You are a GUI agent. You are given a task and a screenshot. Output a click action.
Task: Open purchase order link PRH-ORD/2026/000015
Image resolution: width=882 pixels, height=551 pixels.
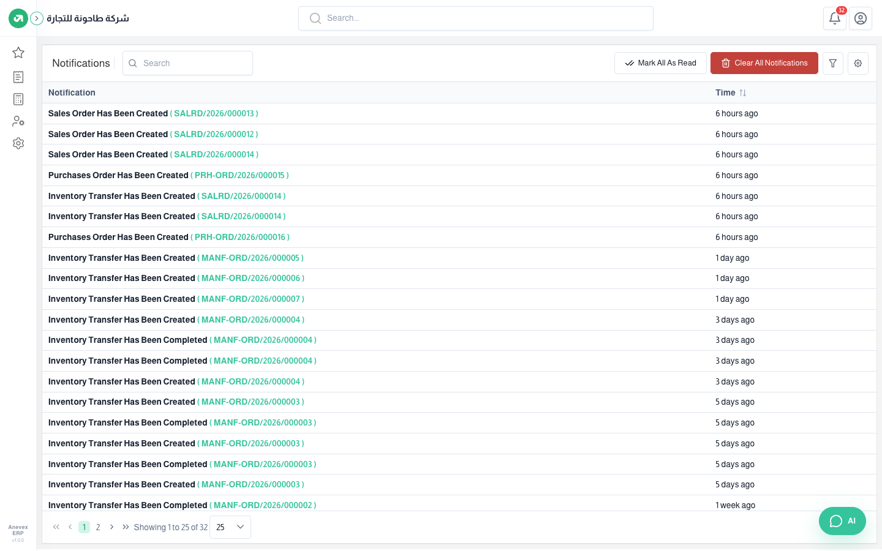(239, 175)
